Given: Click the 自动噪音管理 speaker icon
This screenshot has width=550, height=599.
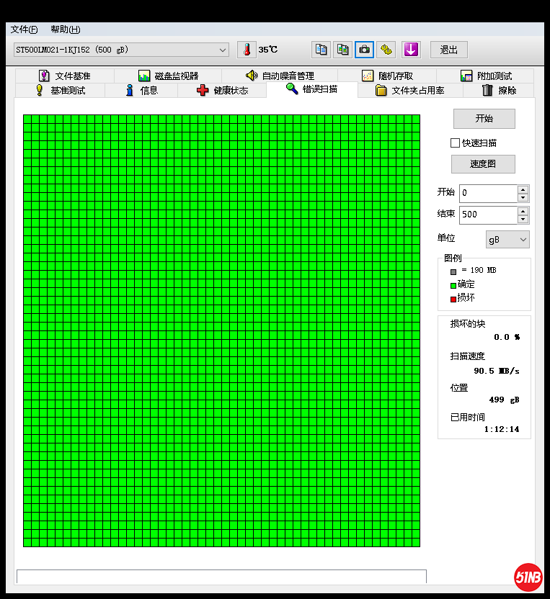Looking at the screenshot, I should [252, 76].
